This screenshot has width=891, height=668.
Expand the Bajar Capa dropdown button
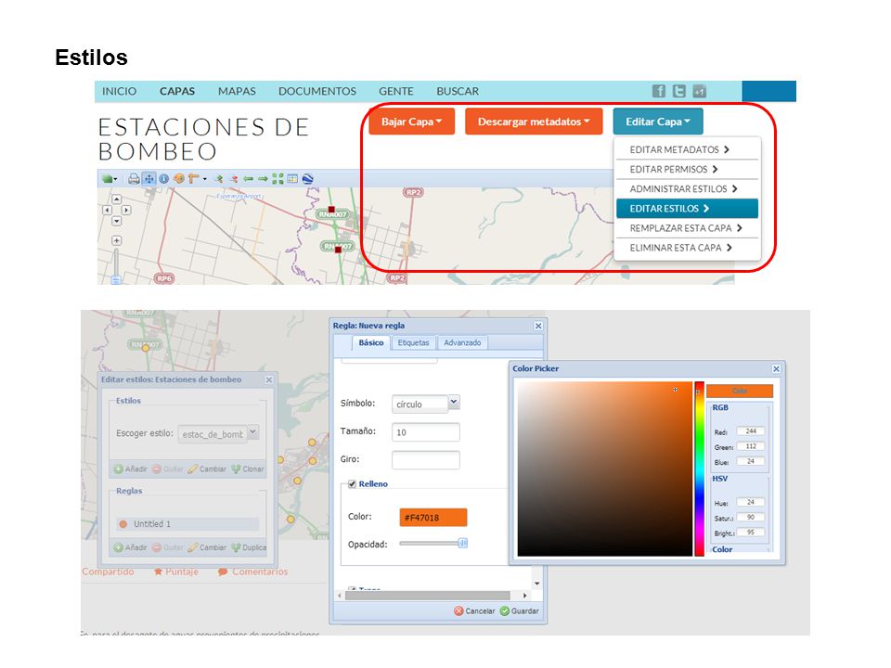[412, 122]
